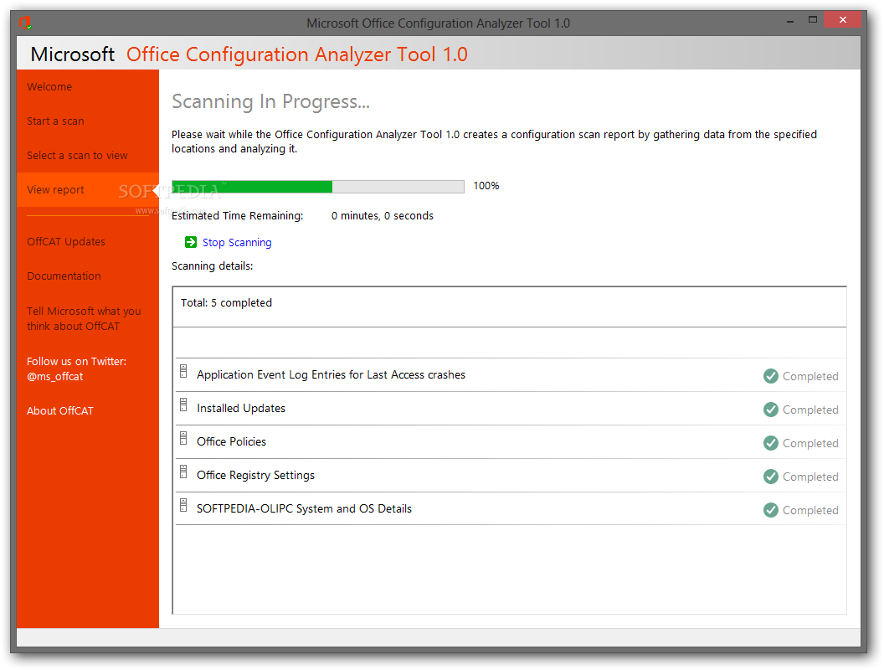Click document icon beside Application Event Log Entries

[183, 371]
